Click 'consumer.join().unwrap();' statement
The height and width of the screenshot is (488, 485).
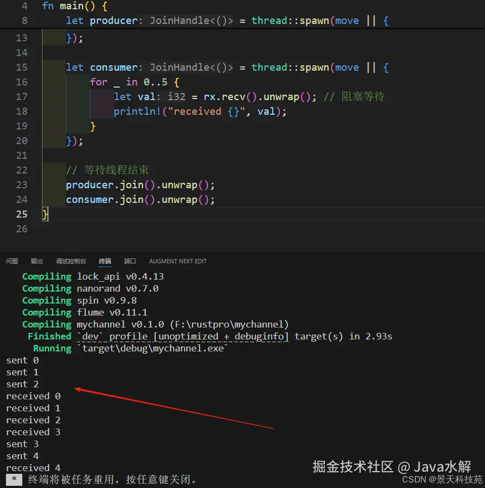click(140, 200)
